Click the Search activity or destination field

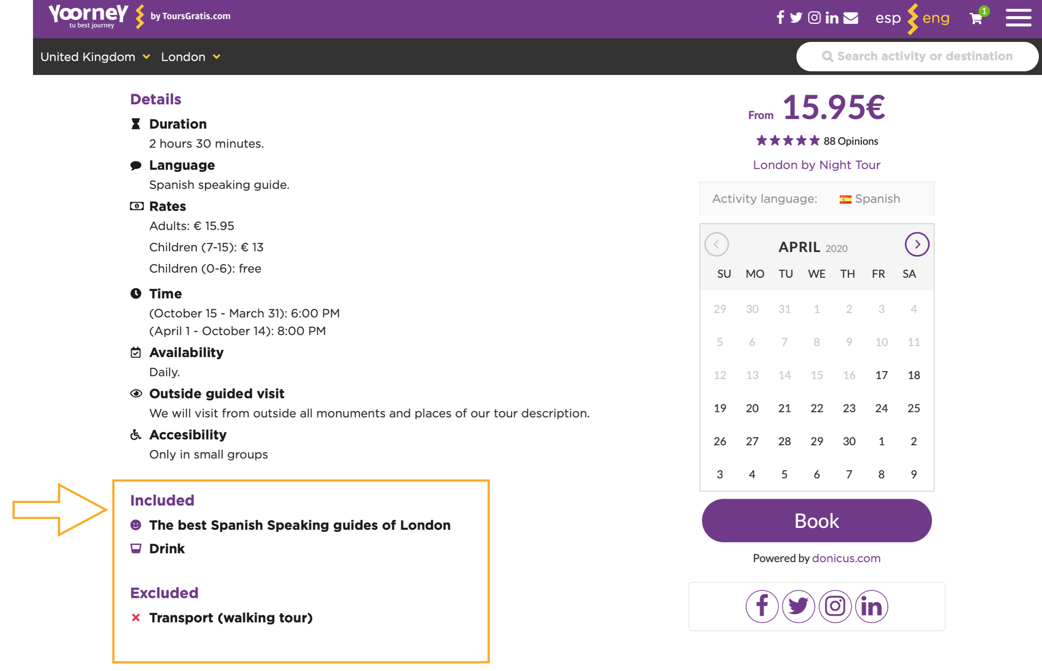coord(918,57)
